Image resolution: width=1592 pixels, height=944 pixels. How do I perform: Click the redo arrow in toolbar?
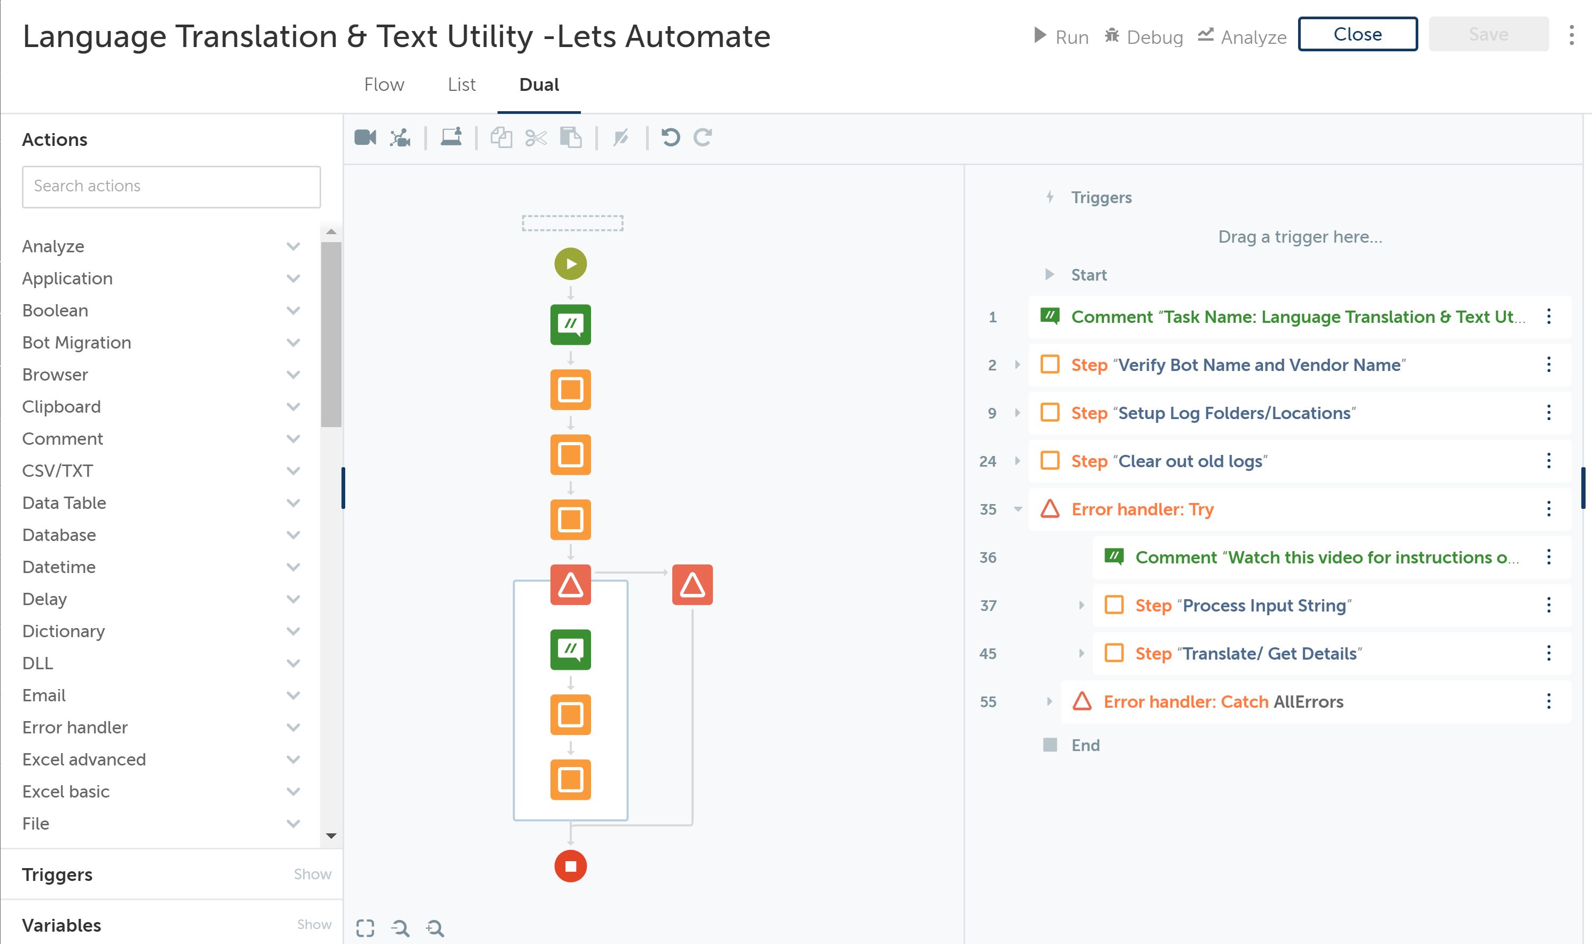point(703,137)
